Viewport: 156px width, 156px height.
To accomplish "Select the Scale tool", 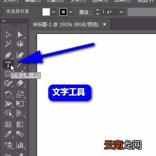I will click(20, 94).
